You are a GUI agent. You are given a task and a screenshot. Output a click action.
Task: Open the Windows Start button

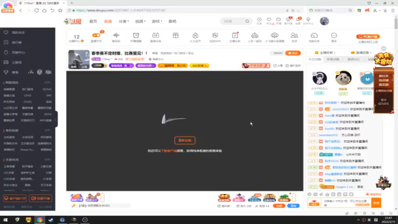(5, 220)
